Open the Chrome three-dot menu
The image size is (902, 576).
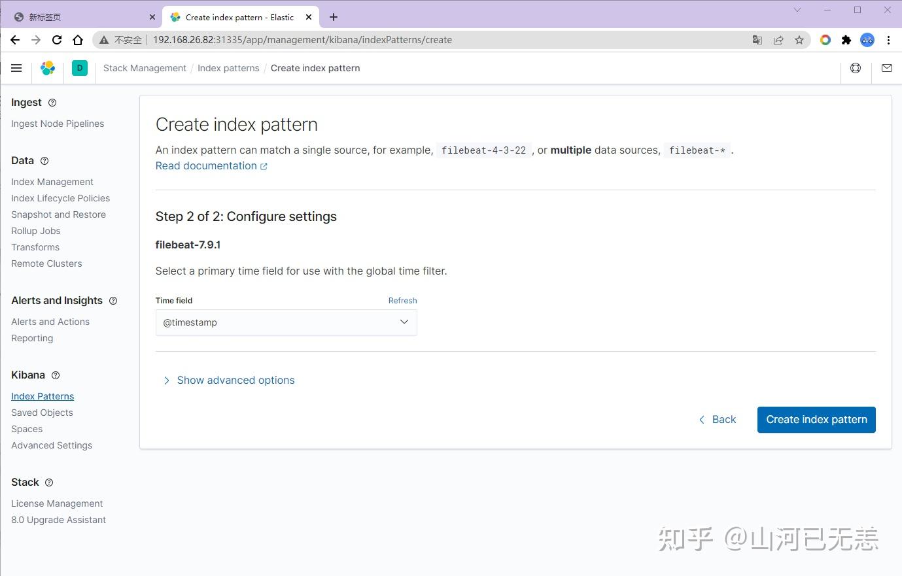888,40
